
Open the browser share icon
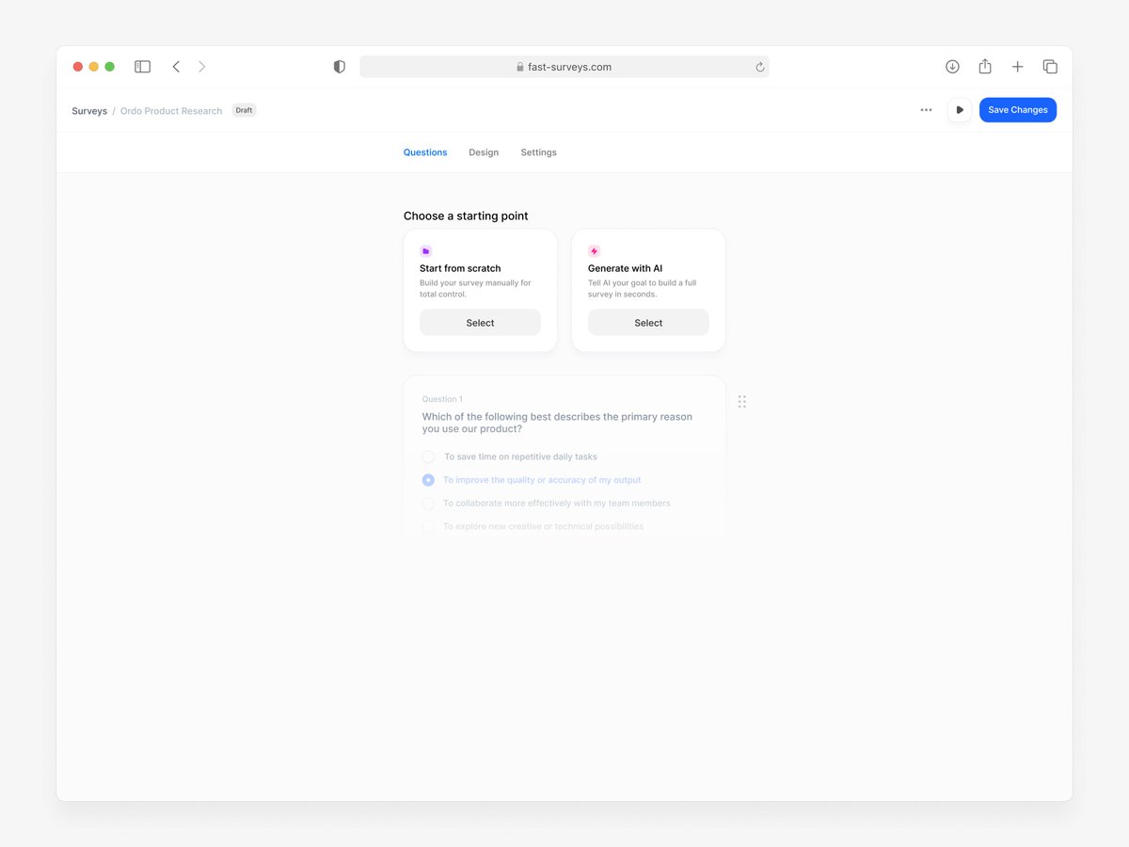[x=985, y=66]
